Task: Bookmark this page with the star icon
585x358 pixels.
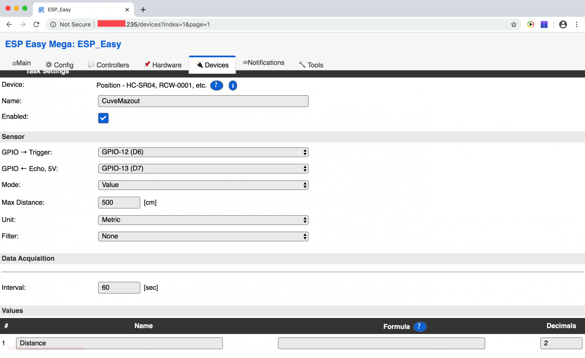Action: click(x=513, y=24)
